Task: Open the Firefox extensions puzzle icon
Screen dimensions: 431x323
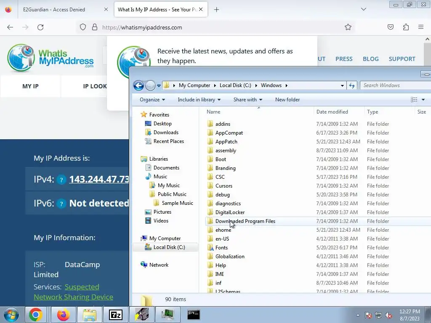Action: pyautogui.click(x=406, y=27)
